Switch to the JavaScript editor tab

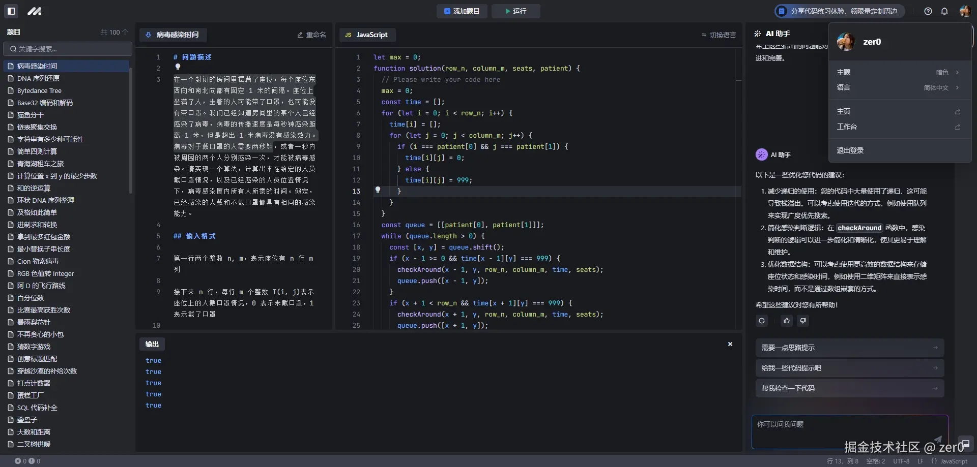click(x=367, y=35)
